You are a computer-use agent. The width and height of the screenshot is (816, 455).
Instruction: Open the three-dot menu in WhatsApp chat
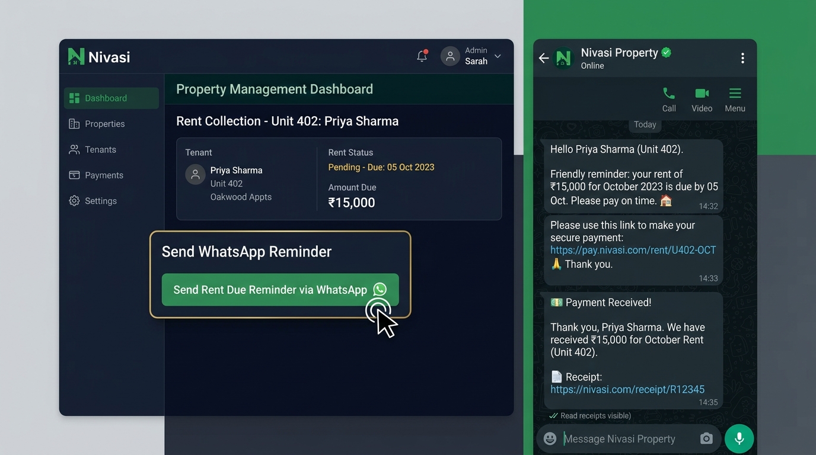742,58
